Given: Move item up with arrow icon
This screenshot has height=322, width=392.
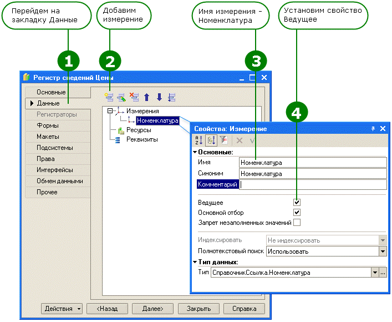Looking at the screenshot, I should click(147, 97).
